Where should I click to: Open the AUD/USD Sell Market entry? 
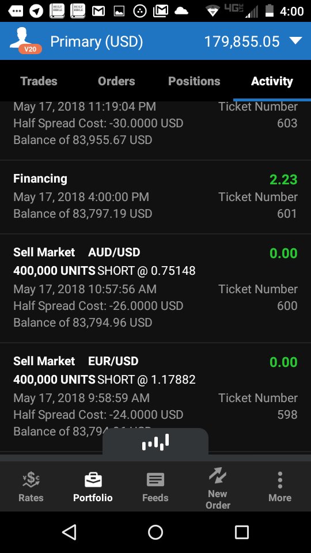pyautogui.click(x=155, y=288)
